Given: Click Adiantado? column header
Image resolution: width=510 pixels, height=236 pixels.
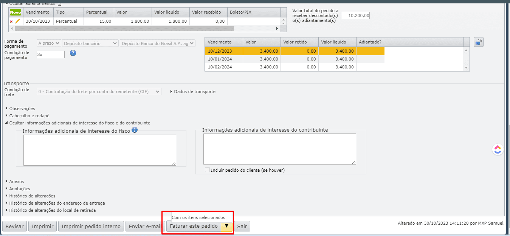Looking at the screenshot, I should tap(409, 42).
